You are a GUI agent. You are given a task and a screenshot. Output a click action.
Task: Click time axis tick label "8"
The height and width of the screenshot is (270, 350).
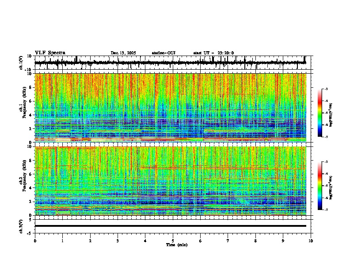click(x=255, y=241)
